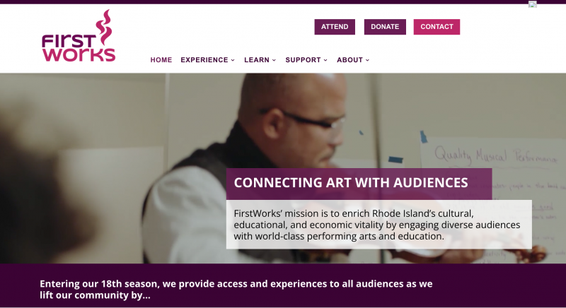The image size is (566, 308).
Task: Click the handwritten "Quality Musical Performance" poster
Action: (488, 154)
